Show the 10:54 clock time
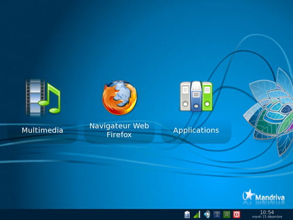Screen dimensions: 293x220 click(x=267, y=212)
